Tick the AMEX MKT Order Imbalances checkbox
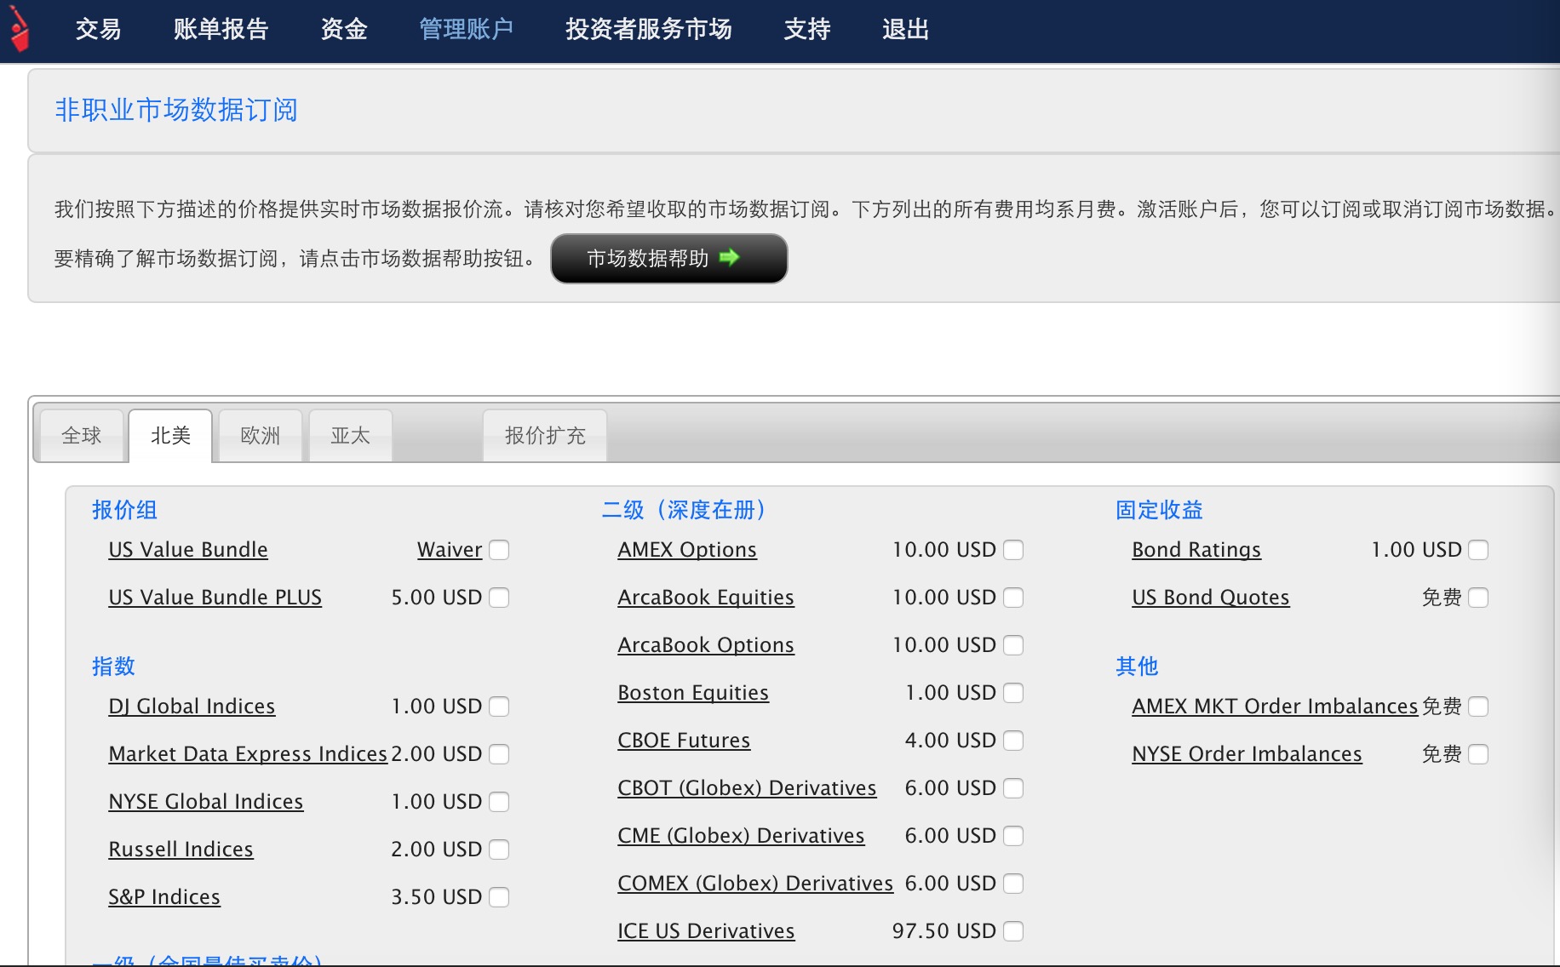 tap(1478, 707)
